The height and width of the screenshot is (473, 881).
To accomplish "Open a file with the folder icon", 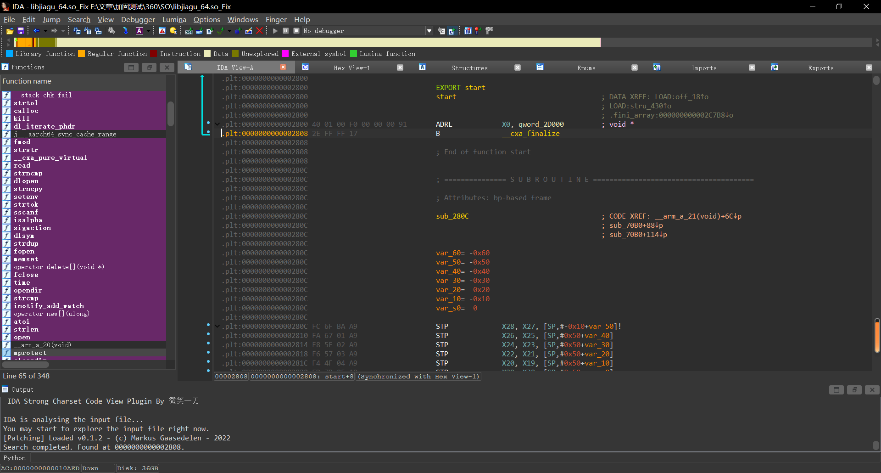I will 10,31.
